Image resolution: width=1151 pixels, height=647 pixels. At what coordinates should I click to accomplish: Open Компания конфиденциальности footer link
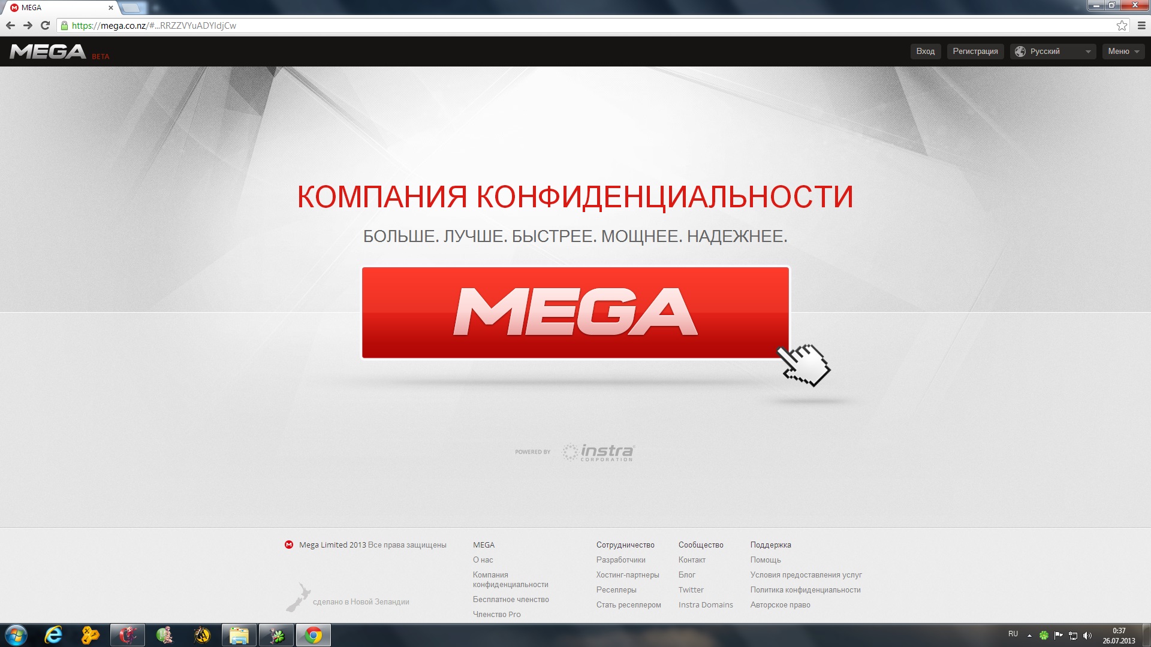(x=511, y=580)
